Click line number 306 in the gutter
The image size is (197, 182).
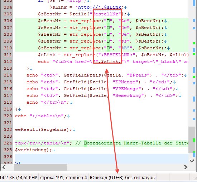pos(8,21)
